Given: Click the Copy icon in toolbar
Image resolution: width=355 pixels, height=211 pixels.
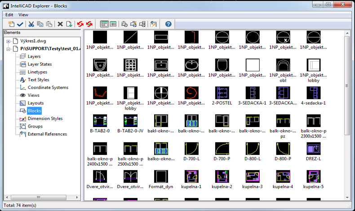Looking at the screenshot, I should [40, 24].
